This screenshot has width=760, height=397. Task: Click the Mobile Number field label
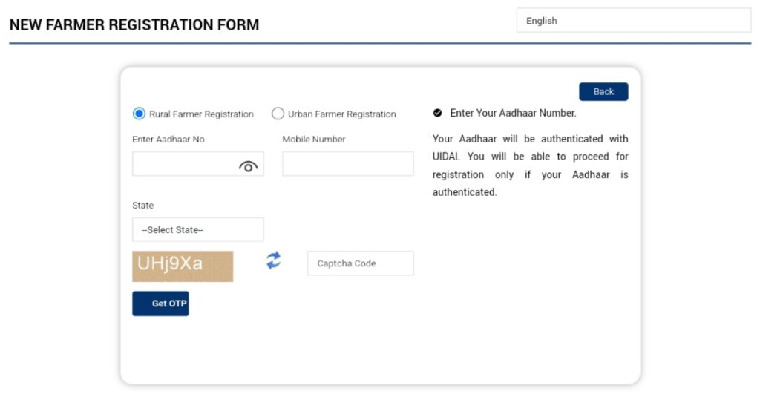click(x=314, y=139)
